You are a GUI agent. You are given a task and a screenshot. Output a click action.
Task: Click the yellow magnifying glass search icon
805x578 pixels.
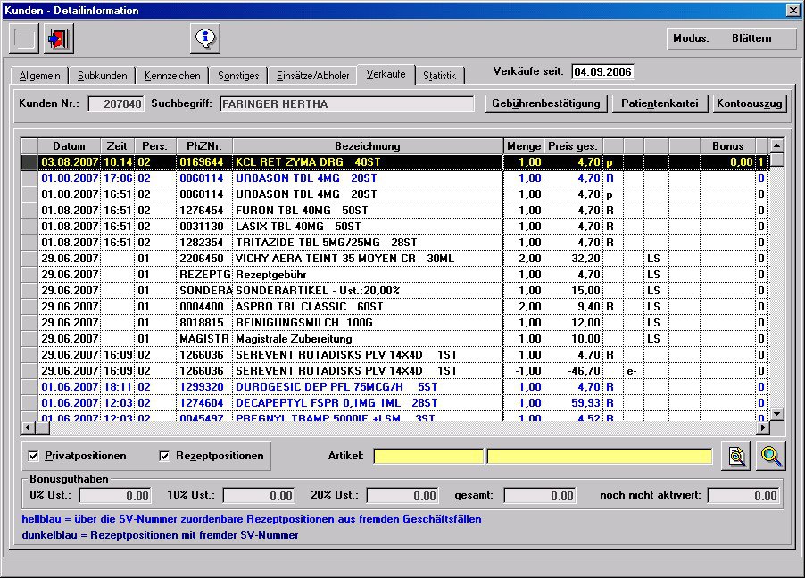point(771,456)
